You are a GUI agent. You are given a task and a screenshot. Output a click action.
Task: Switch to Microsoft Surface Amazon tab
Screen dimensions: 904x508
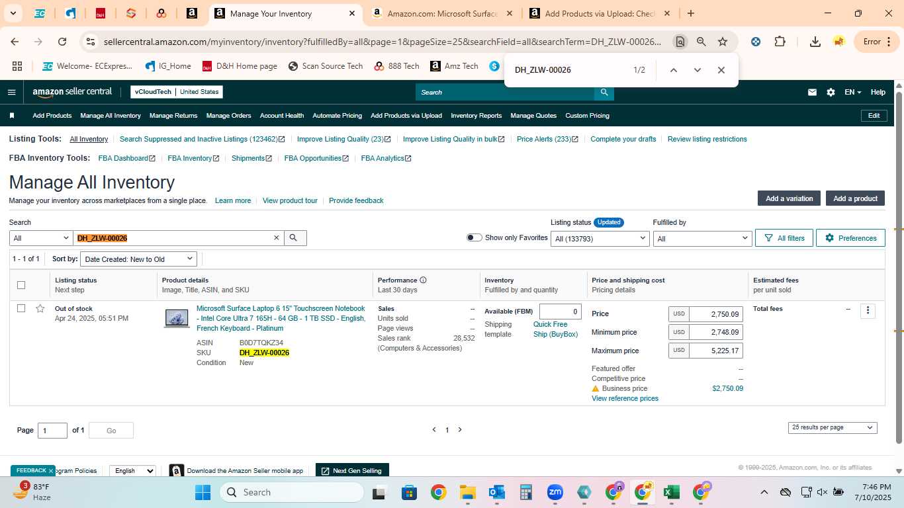[441, 13]
